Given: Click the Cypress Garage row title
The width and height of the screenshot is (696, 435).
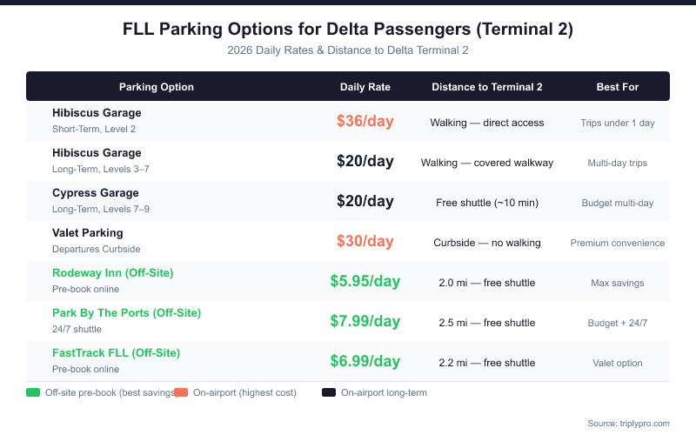Looking at the screenshot, I should pyautogui.click(x=96, y=193).
